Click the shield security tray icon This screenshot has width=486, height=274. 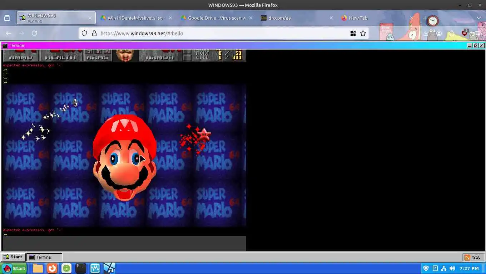tap(426, 268)
